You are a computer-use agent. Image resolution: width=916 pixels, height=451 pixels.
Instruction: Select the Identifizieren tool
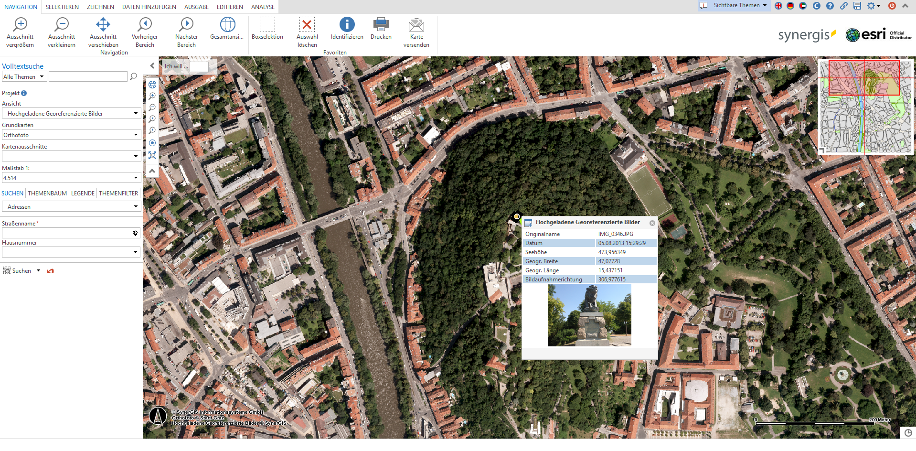pos(346,30)
